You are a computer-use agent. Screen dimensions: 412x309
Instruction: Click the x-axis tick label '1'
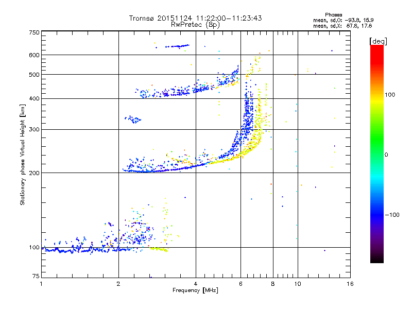[41, 284]
